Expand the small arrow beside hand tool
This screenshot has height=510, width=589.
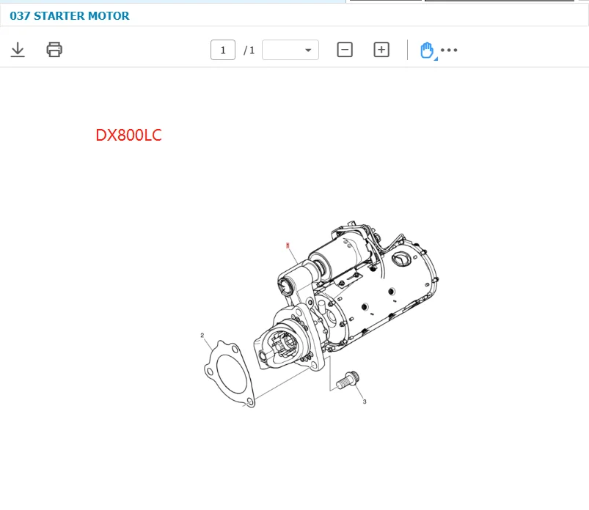pos(436,58)
